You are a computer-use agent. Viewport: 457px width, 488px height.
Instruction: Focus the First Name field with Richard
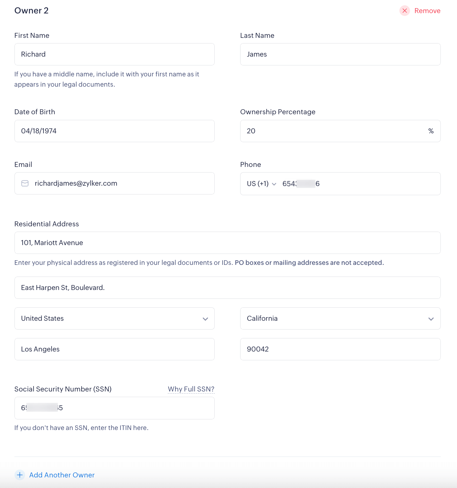[x=114, y=54]
